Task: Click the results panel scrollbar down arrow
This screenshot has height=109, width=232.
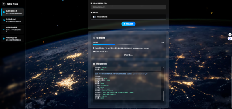Action: (x=163, y=102)
